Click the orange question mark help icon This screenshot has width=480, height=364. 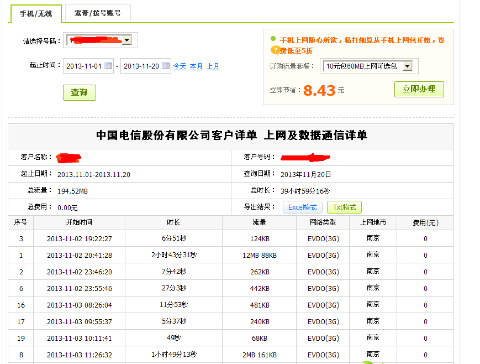[275, 50]
